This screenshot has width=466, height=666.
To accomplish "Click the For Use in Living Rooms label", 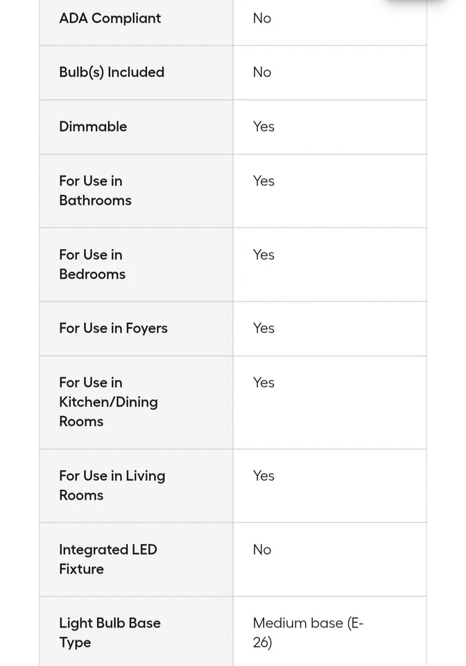I will pos(112,485).
